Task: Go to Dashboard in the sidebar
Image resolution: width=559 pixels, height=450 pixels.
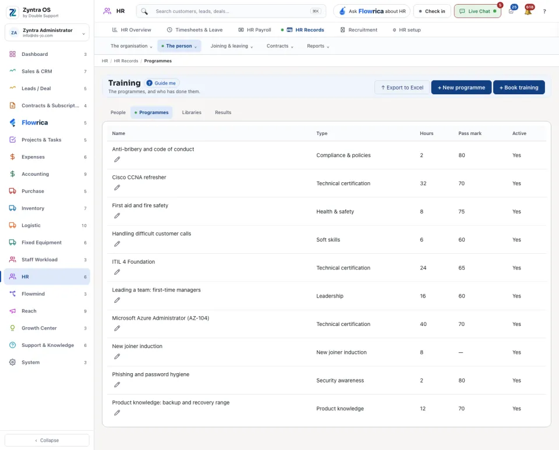Action: point(47,54)
